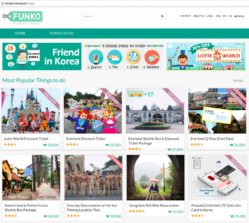Click star rating under Nami Island package
This screenshot has width=249, height=223.
11,216
